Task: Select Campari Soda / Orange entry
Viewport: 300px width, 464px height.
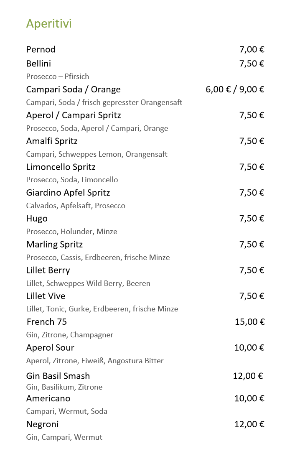Action: [x=73, y=89]
